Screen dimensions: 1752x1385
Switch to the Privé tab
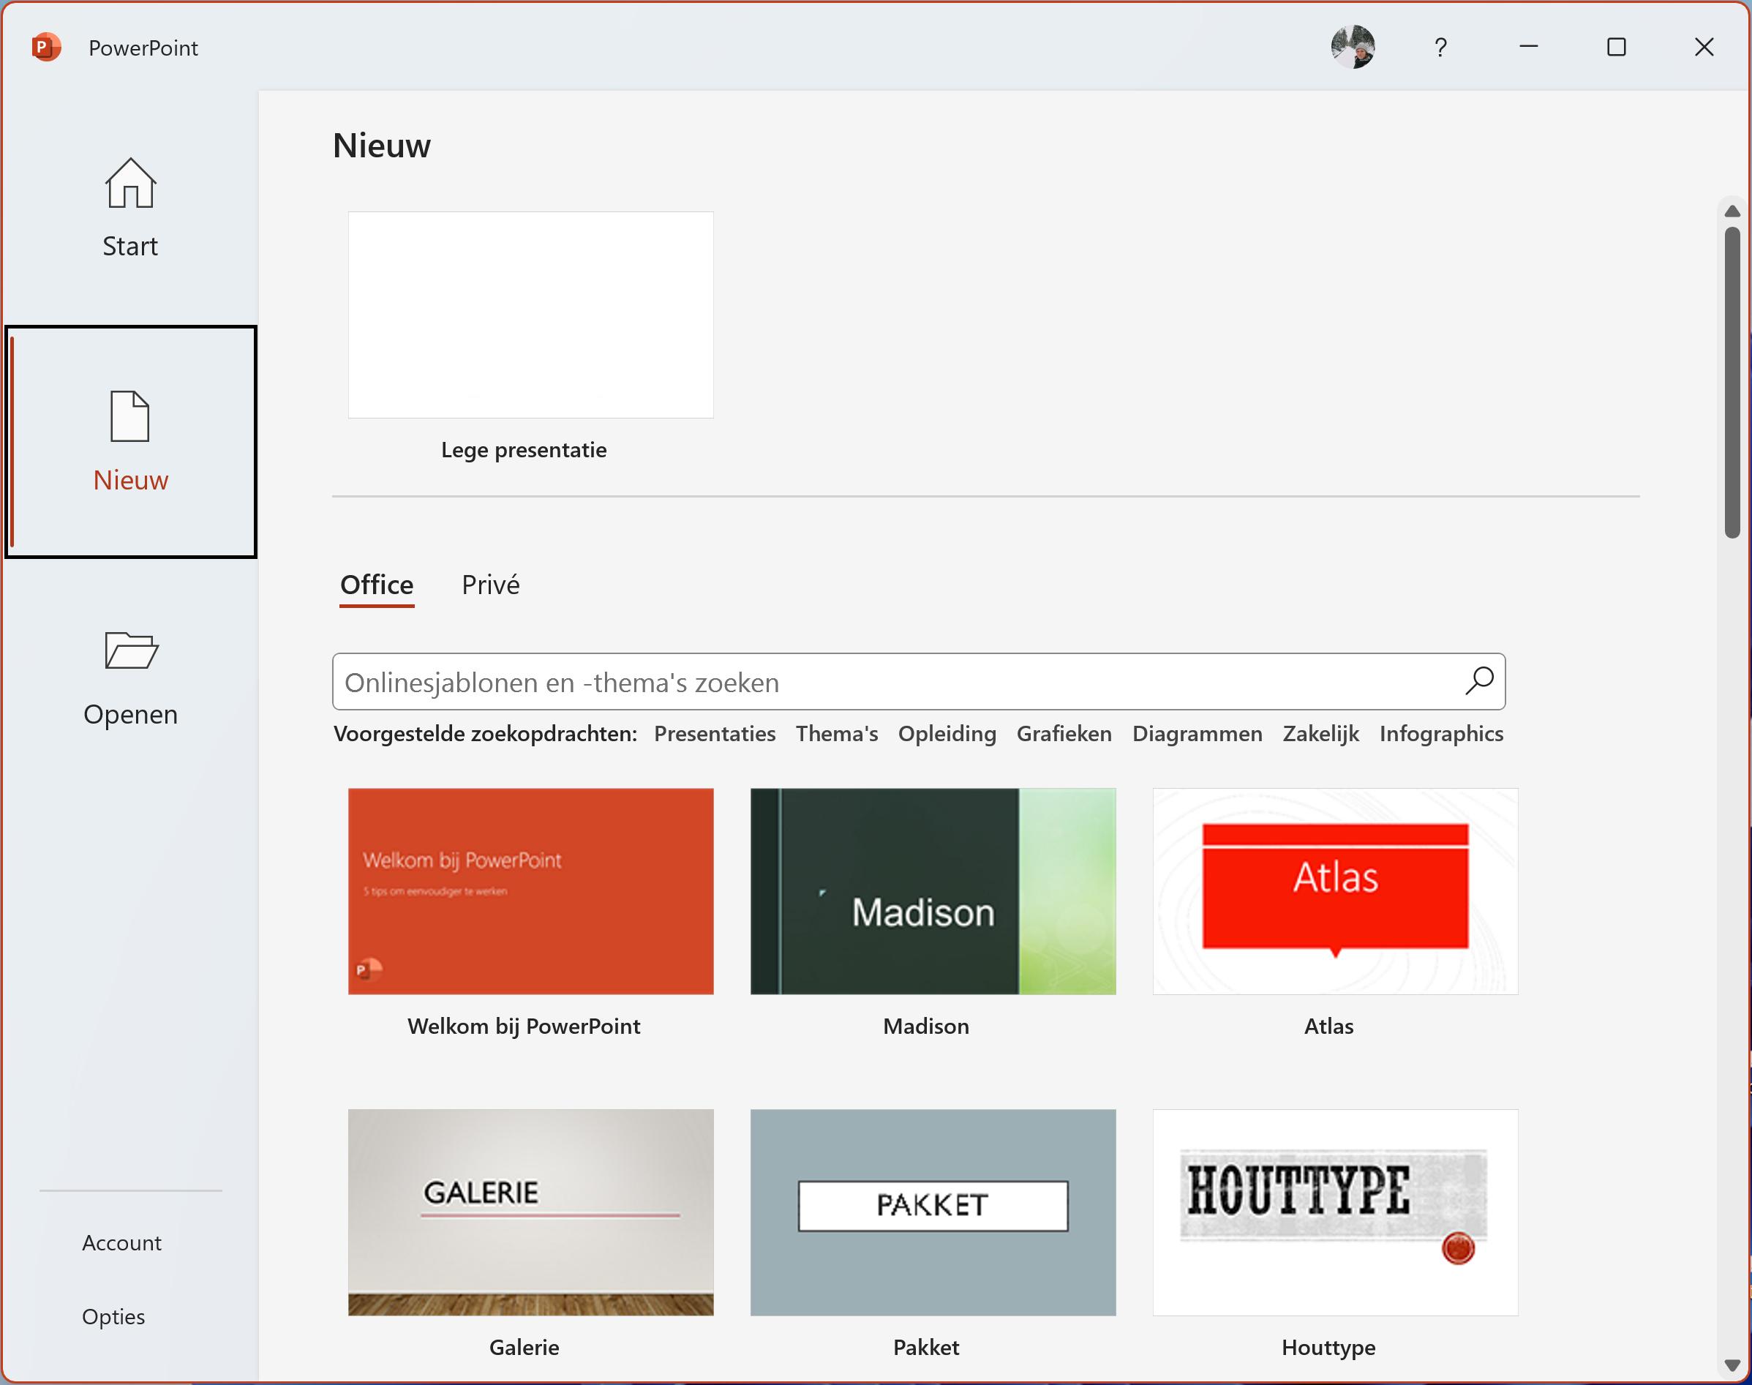pyautogui.click(x=491, y=585)
